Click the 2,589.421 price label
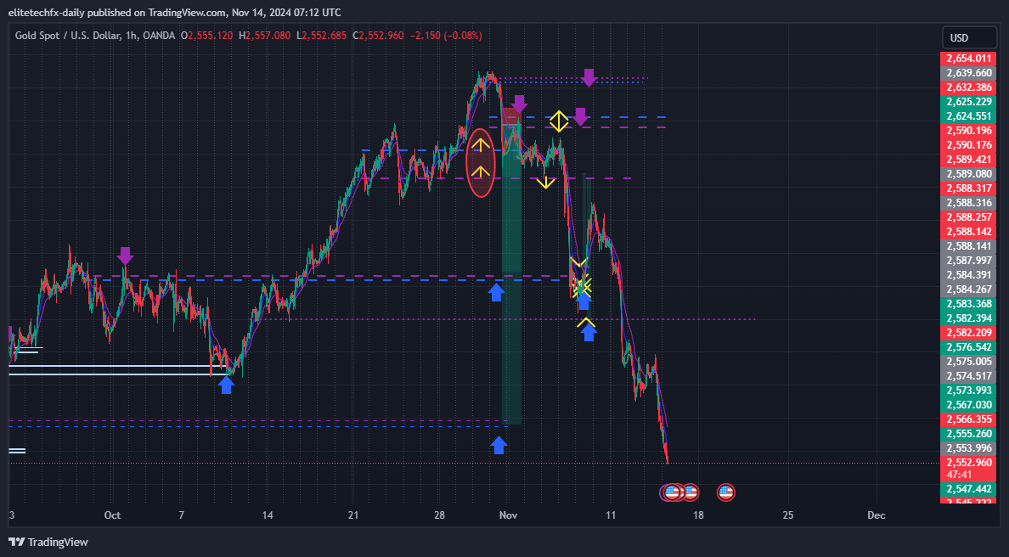Screen dimensions: 1009x557 tap(968, 160)
